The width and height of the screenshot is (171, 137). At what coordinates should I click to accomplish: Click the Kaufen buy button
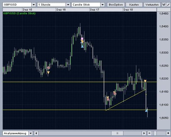[x=134, y=5]
